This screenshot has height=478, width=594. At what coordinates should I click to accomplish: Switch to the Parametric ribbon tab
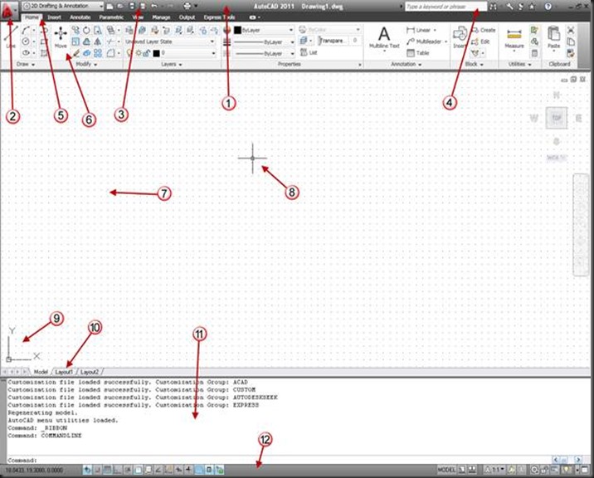(x=111, y=17)
